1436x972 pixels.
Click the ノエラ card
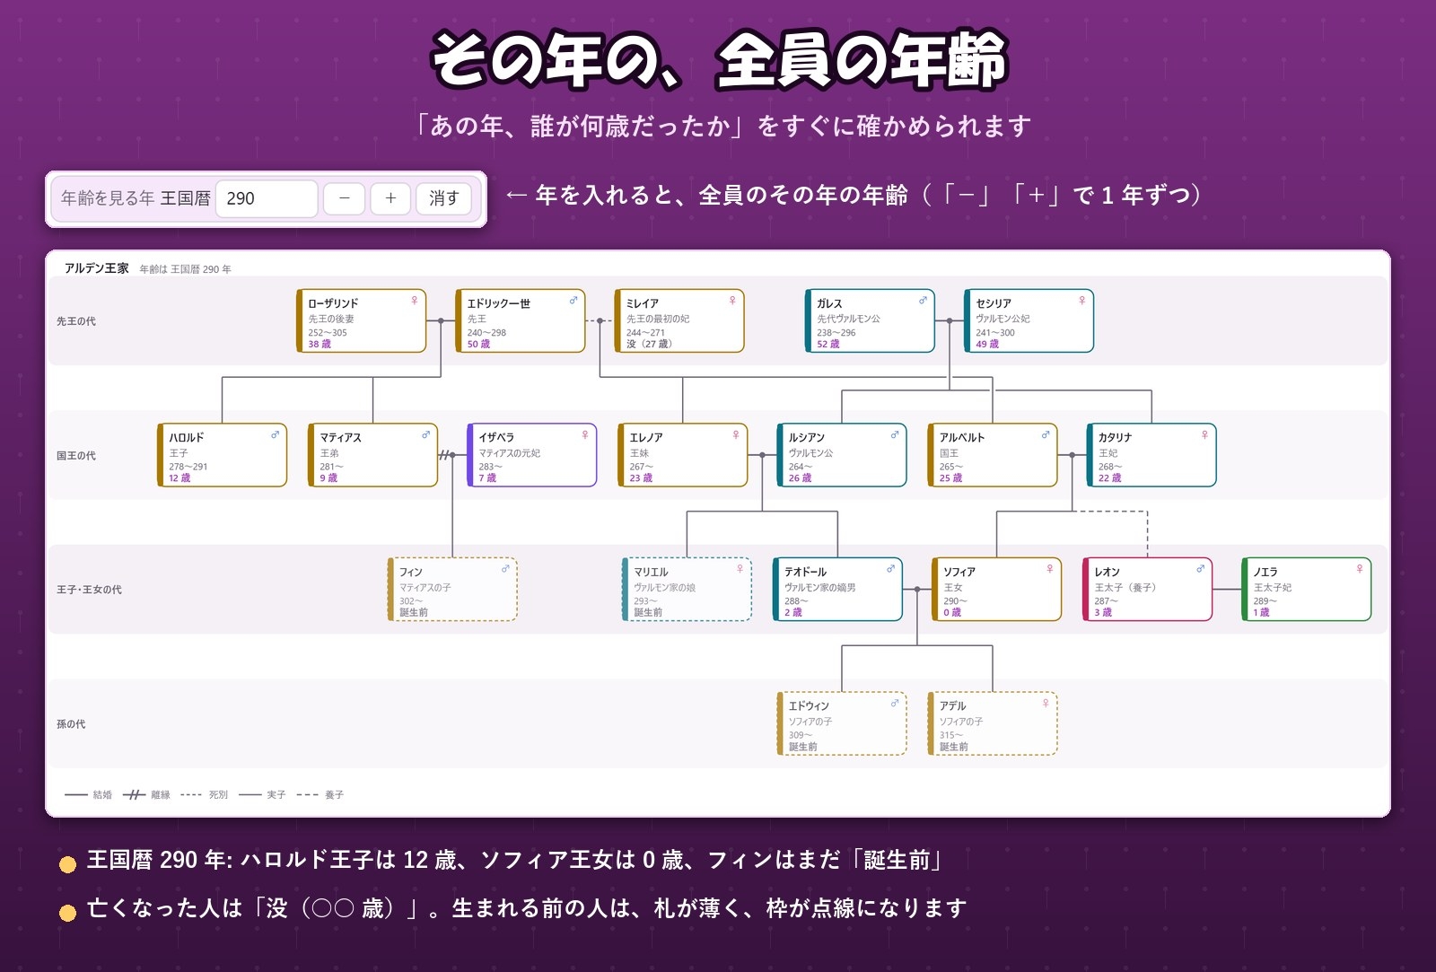1306,590
